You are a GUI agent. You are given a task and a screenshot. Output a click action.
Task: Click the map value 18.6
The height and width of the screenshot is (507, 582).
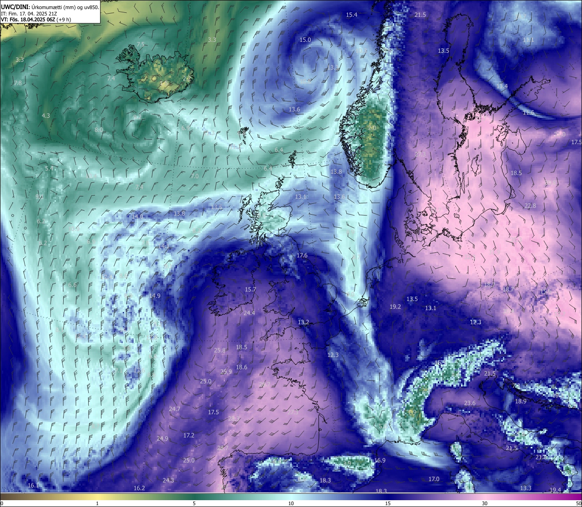pyautogui.click(x=241, y=367)
